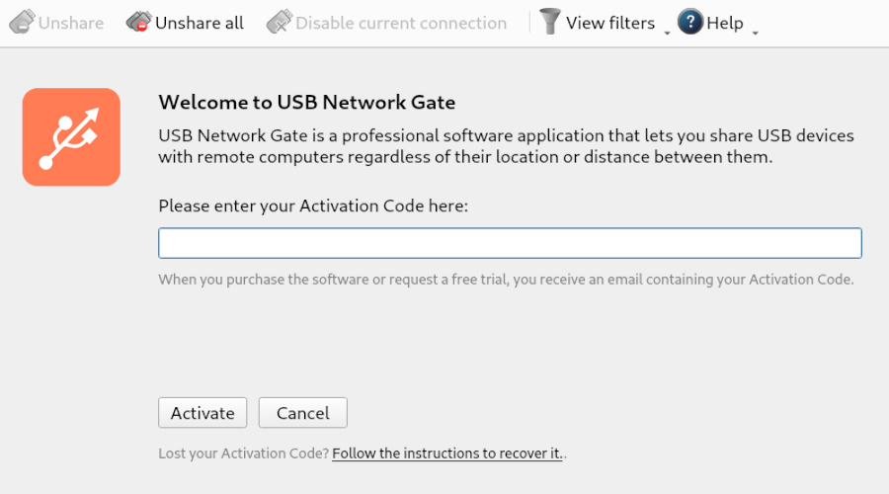Open the Help menu
This screenshot has height=494, width=889.
pyautogui.click(x=725, y=23)
